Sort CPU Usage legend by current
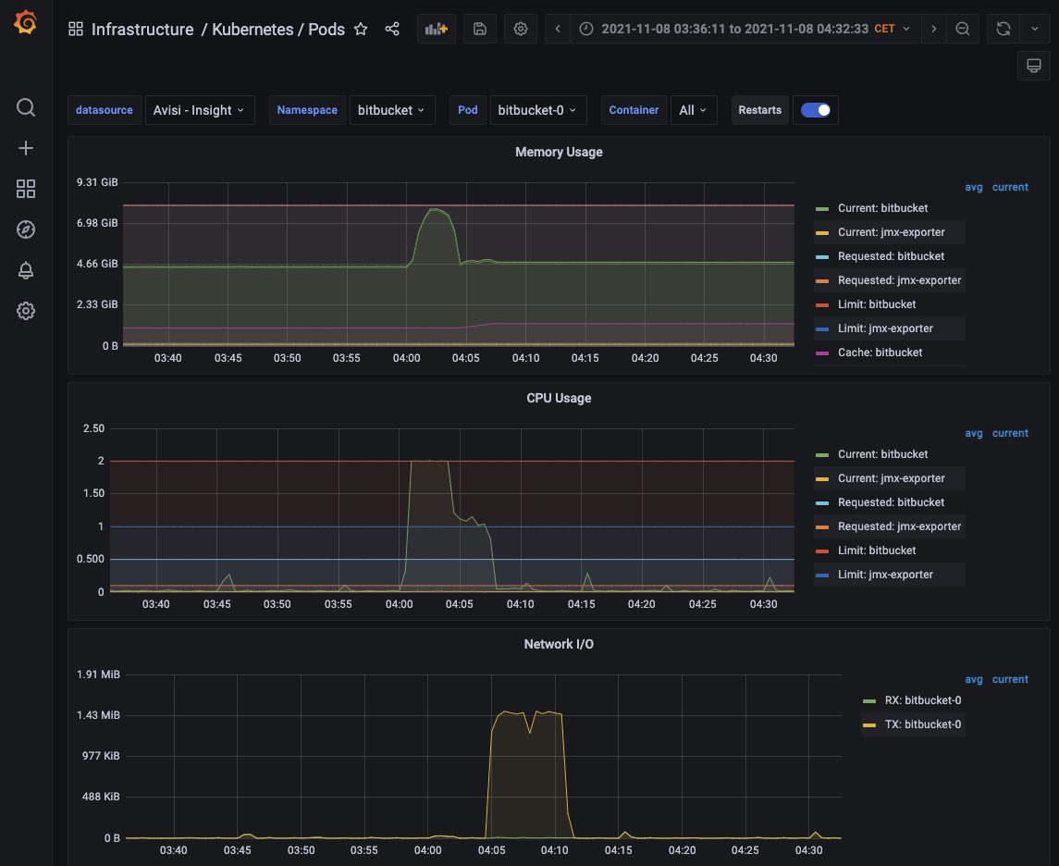This screenshot has width=1059, height=866. (1010, 433)
